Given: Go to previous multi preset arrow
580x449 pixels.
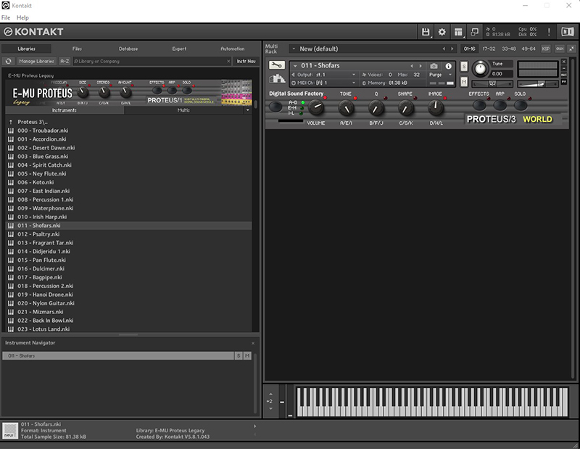Looking at the screenshot, I should (x=444, y=49).
